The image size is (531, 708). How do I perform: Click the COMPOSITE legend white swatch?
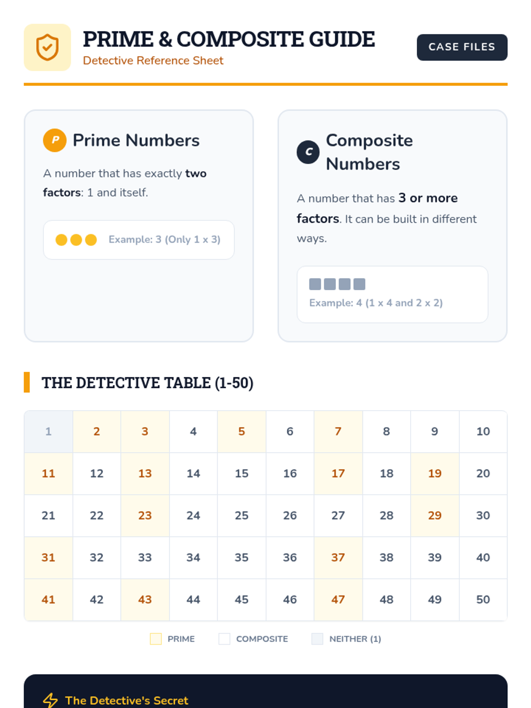pos(224,639)
